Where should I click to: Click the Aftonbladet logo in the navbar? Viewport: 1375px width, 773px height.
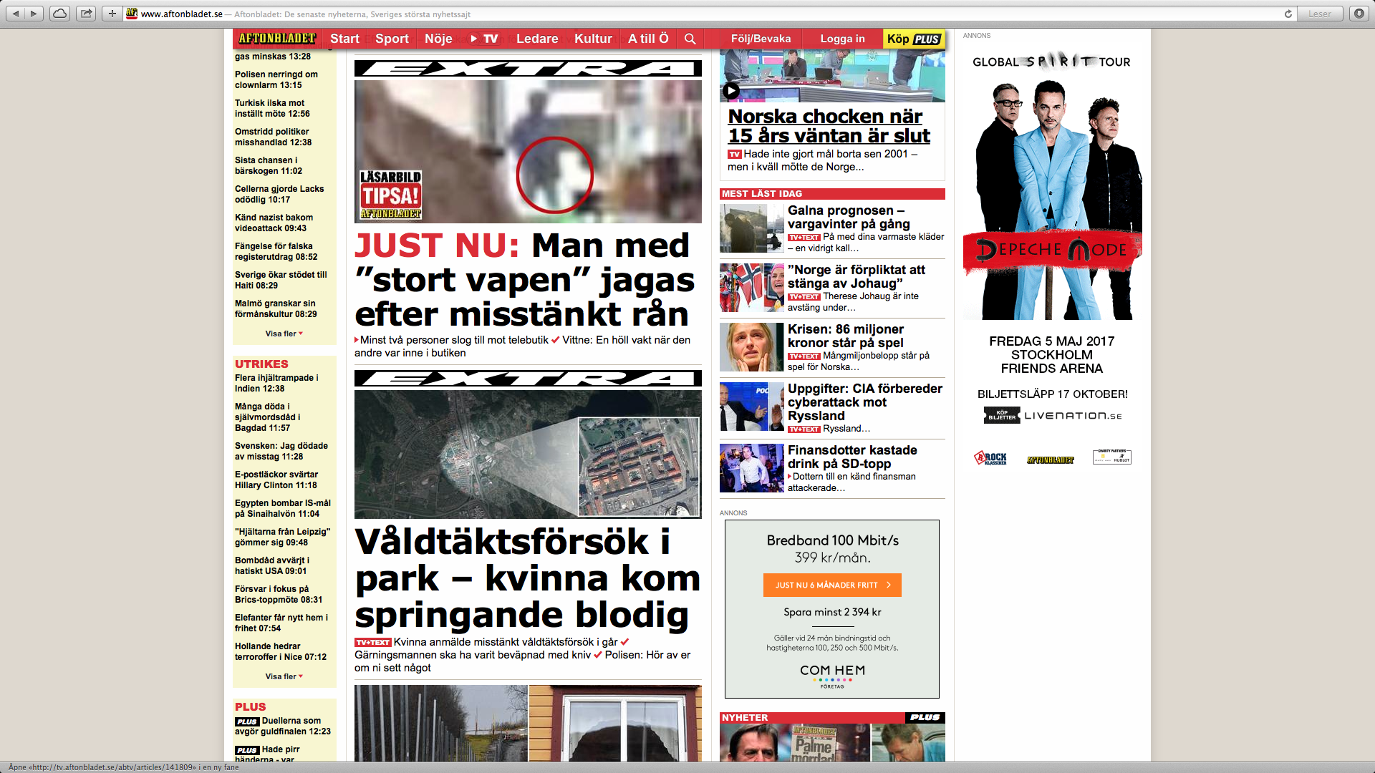[x=277, y=39]
